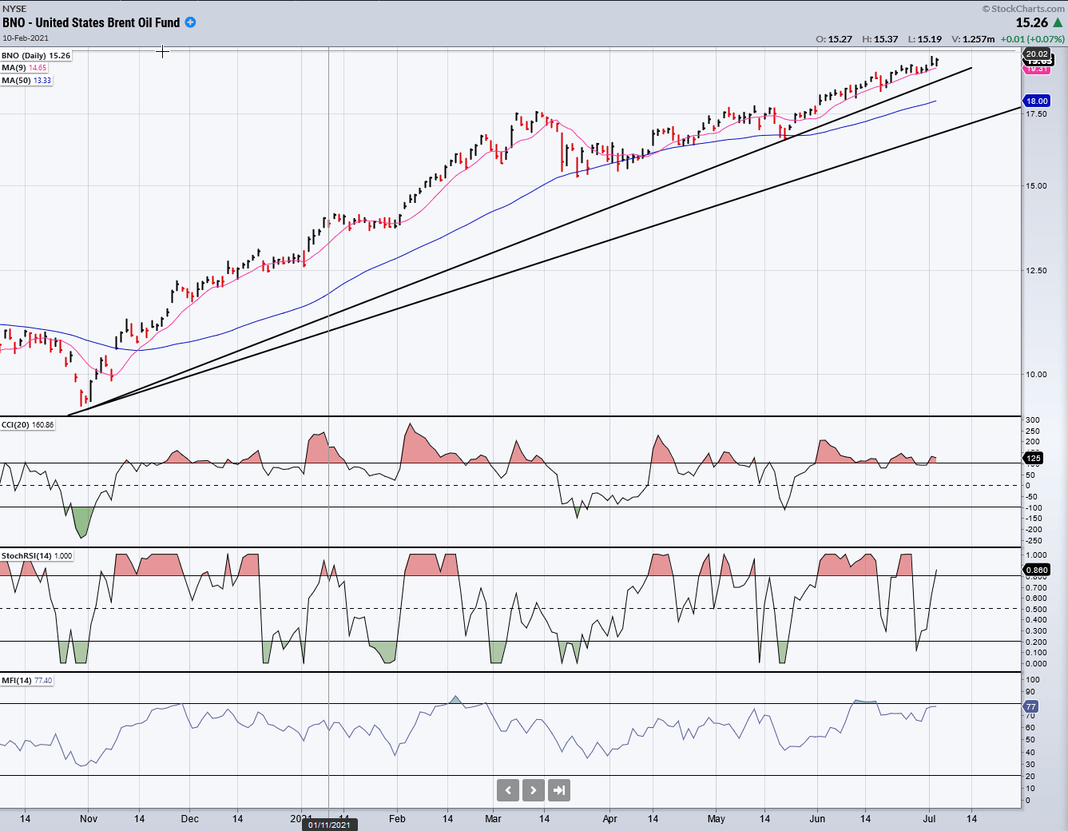Click the 77 value tag on the MFI axis

coord(1031,706)
